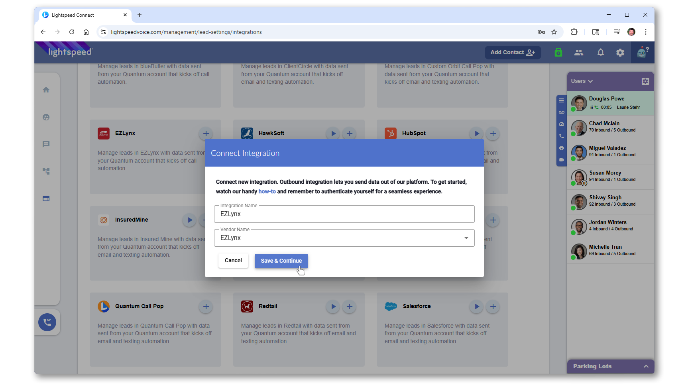This screenshot has height=387, width=688.
Task: Open browser extensions puzzle icon
Action: pyautogui.click(x=574, y=32)
